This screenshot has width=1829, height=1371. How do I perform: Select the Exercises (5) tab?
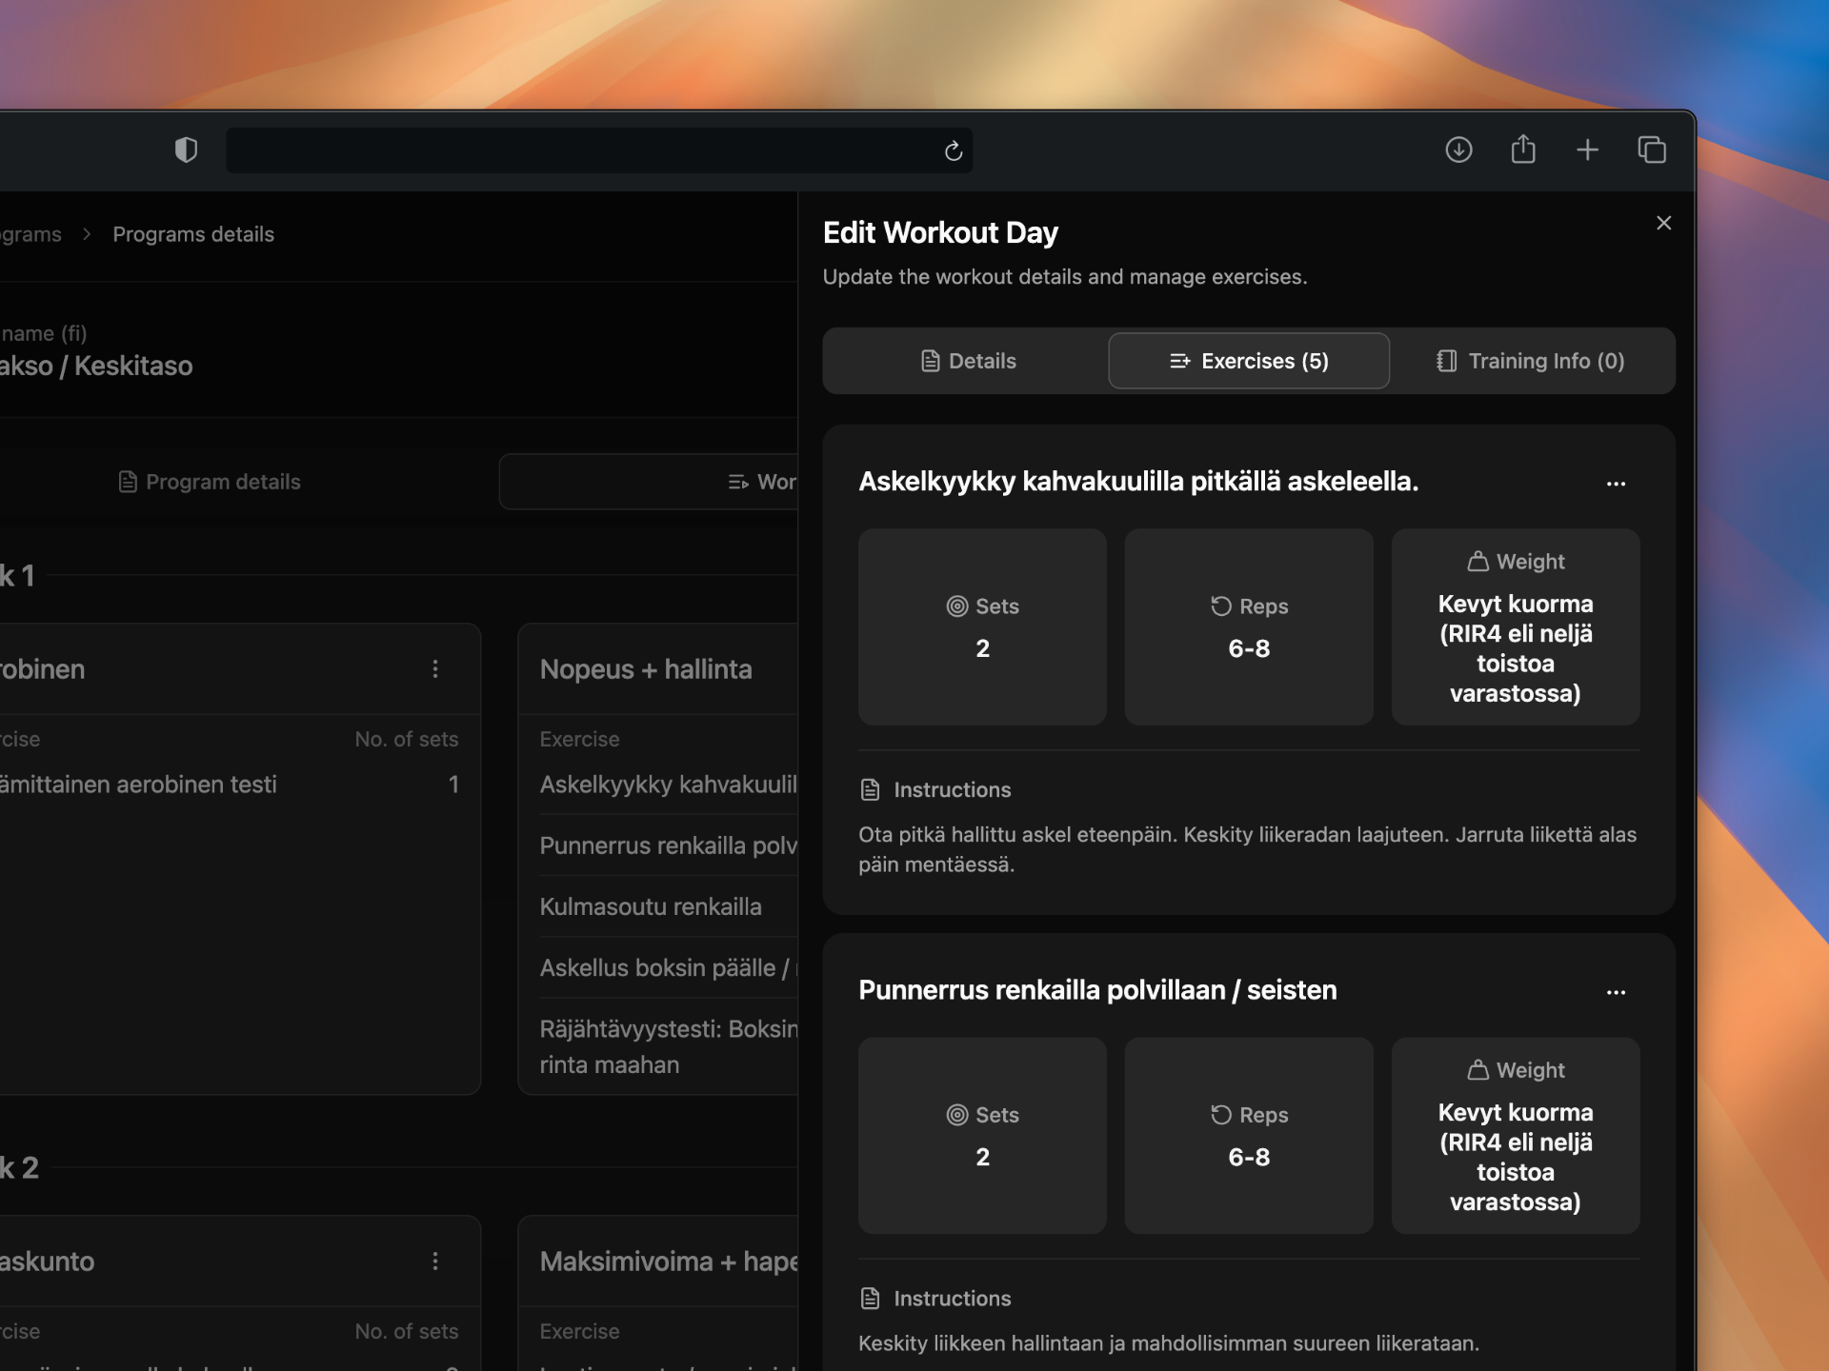pyautogui.click(x=1248, y=361)
